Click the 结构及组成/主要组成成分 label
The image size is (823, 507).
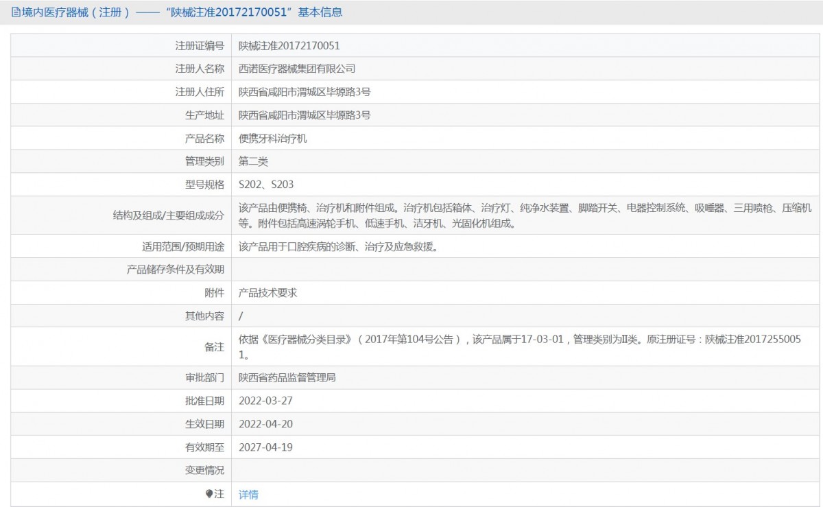pos(169,215)
